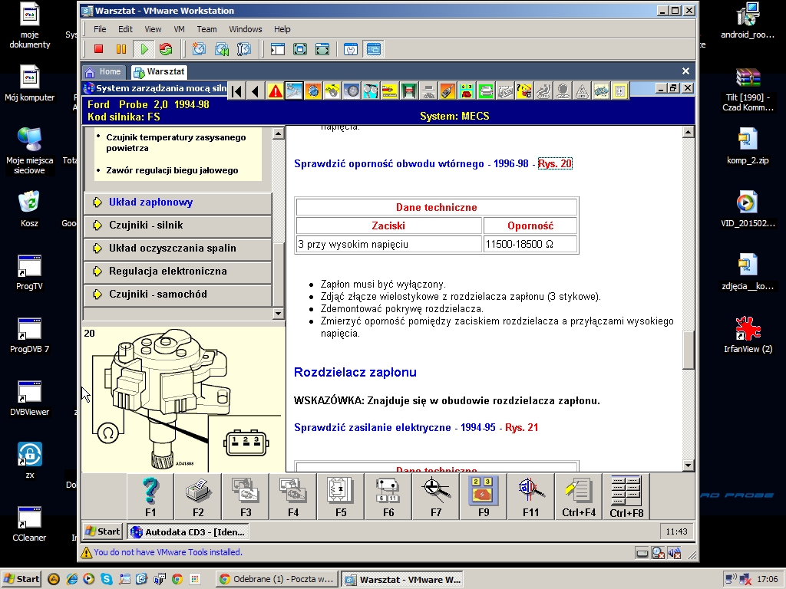Click the red warning triangle toolbar icon
The image size is (786, 589).
point(275,91)
